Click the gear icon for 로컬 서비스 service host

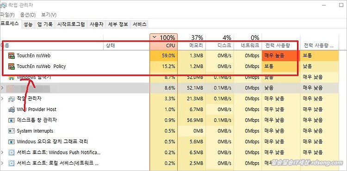(x=11, y=163)
